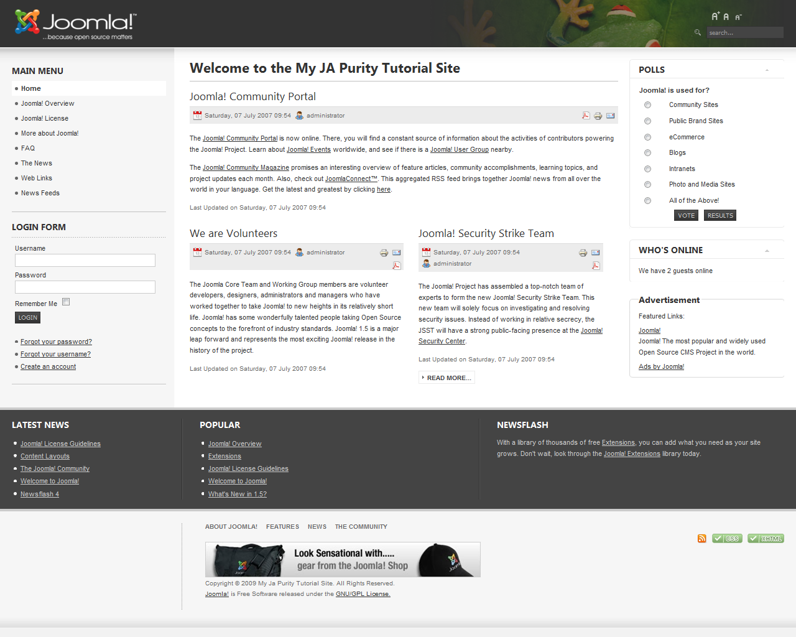Open Joomla! License Guidelines in Latest News

[x=60, y=444]
